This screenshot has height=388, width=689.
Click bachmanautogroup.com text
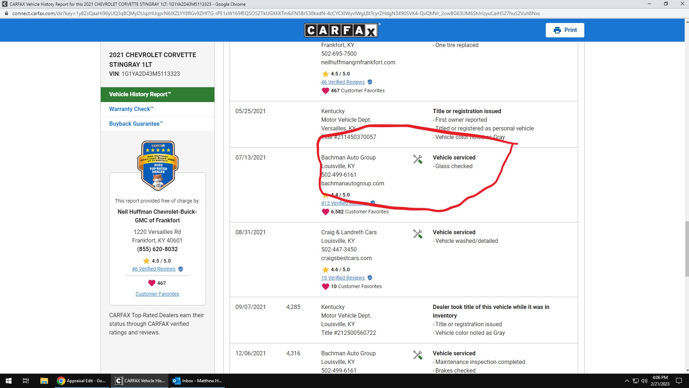(353, 184)
